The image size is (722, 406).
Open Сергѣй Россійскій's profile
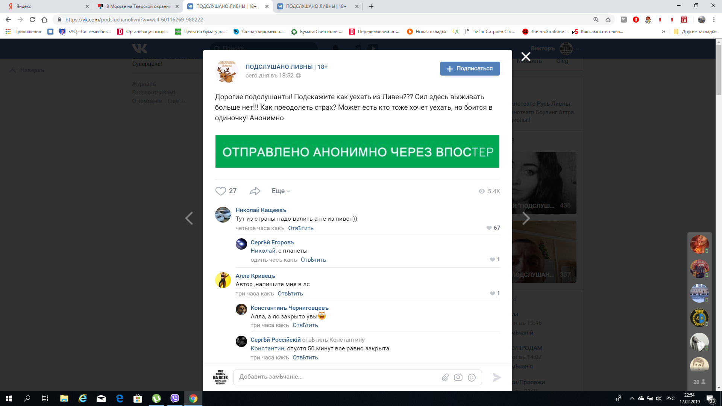[x=276, y=340]
